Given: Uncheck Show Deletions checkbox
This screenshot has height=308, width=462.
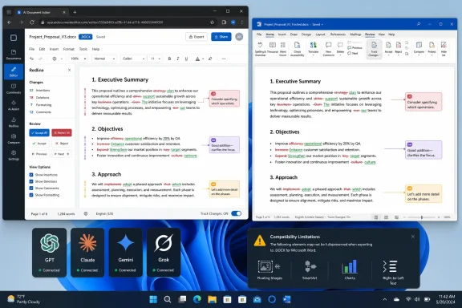Looking at the screenshot, I should tap(31, 181).
